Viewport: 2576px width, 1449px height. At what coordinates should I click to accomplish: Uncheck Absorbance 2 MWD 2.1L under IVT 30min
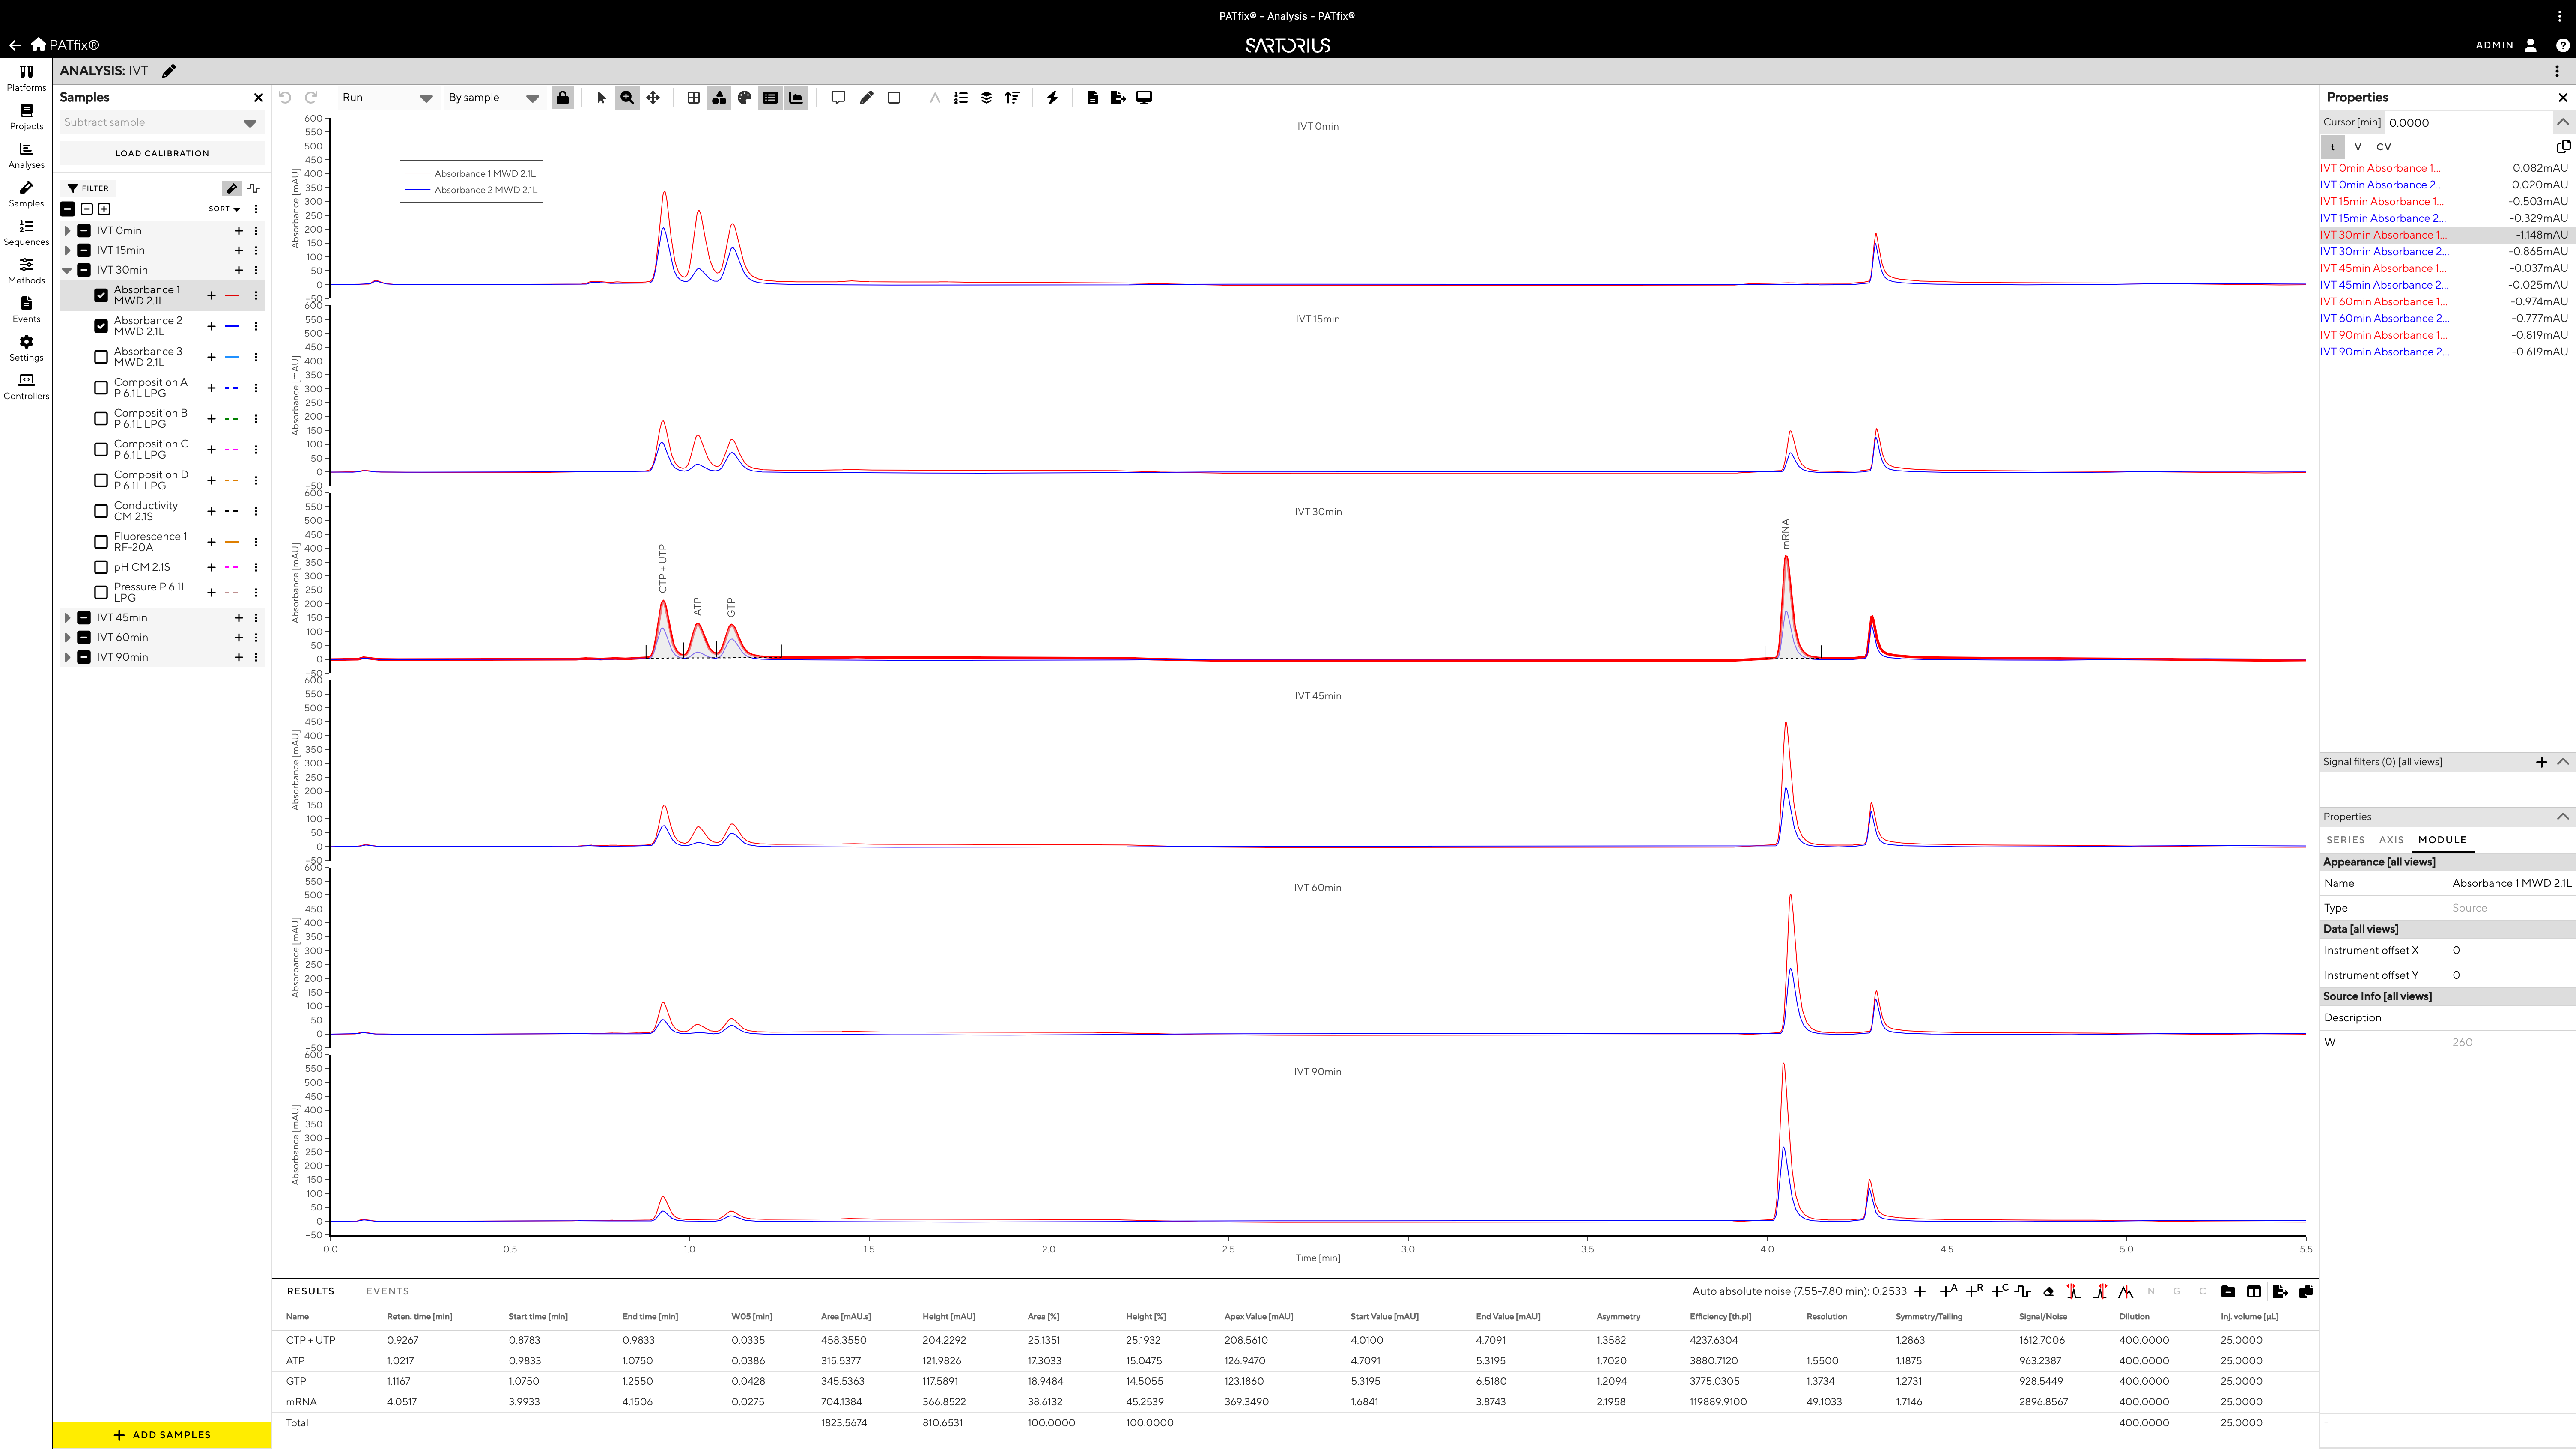(101, 326)
